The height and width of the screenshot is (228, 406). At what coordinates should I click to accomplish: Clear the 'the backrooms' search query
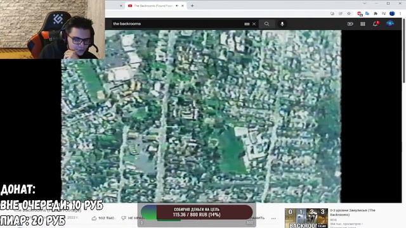click(254, 24)
